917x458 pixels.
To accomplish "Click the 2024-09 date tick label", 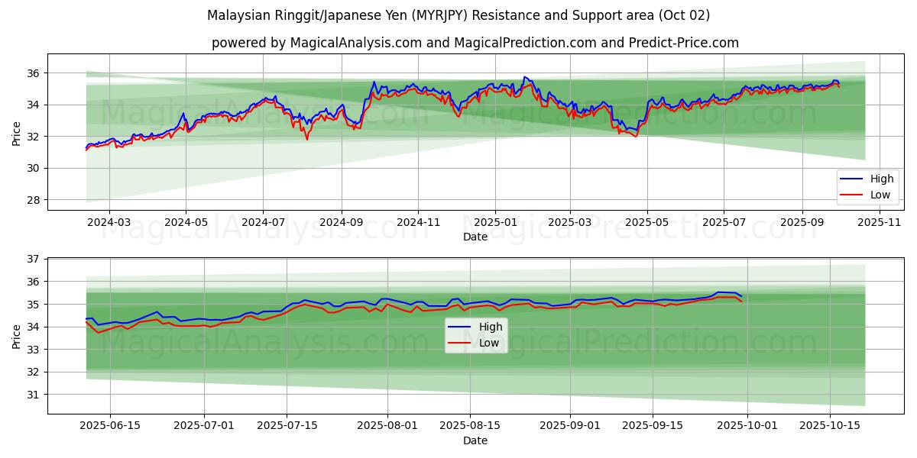I will (x=341, y=222).
